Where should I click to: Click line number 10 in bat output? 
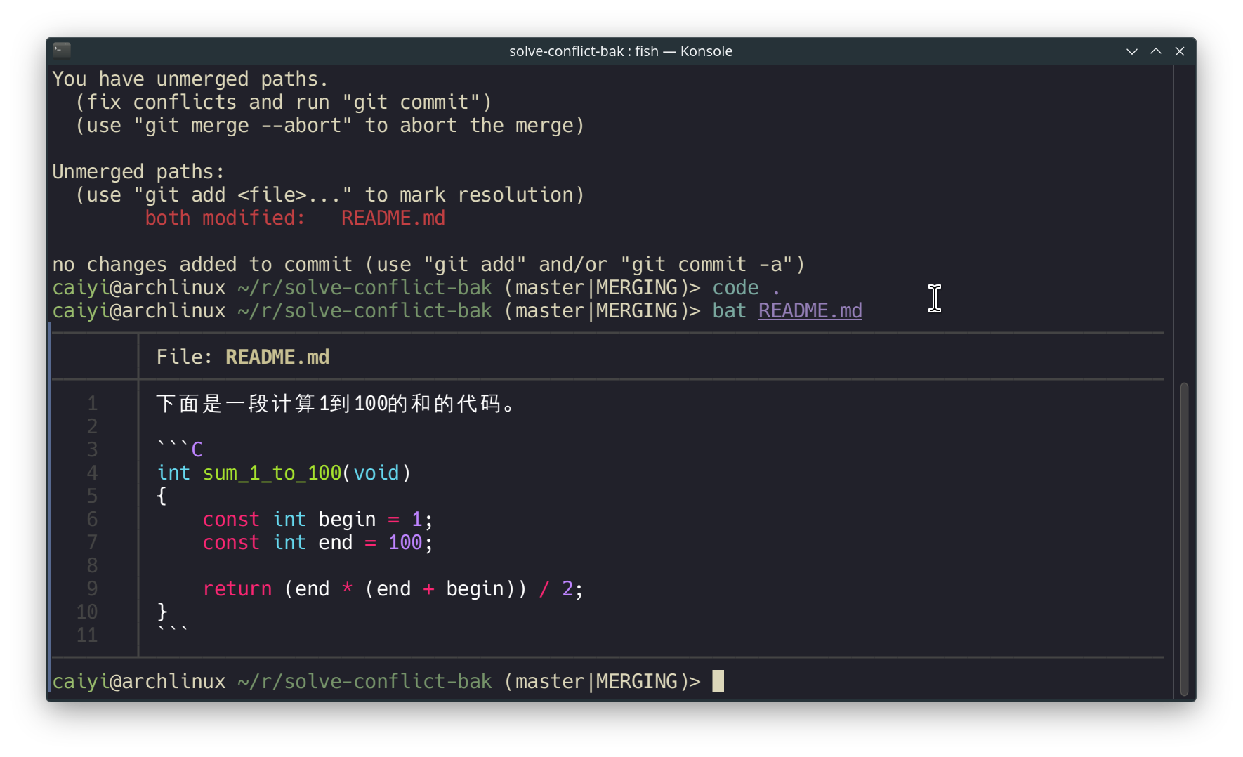click(87, 612)
